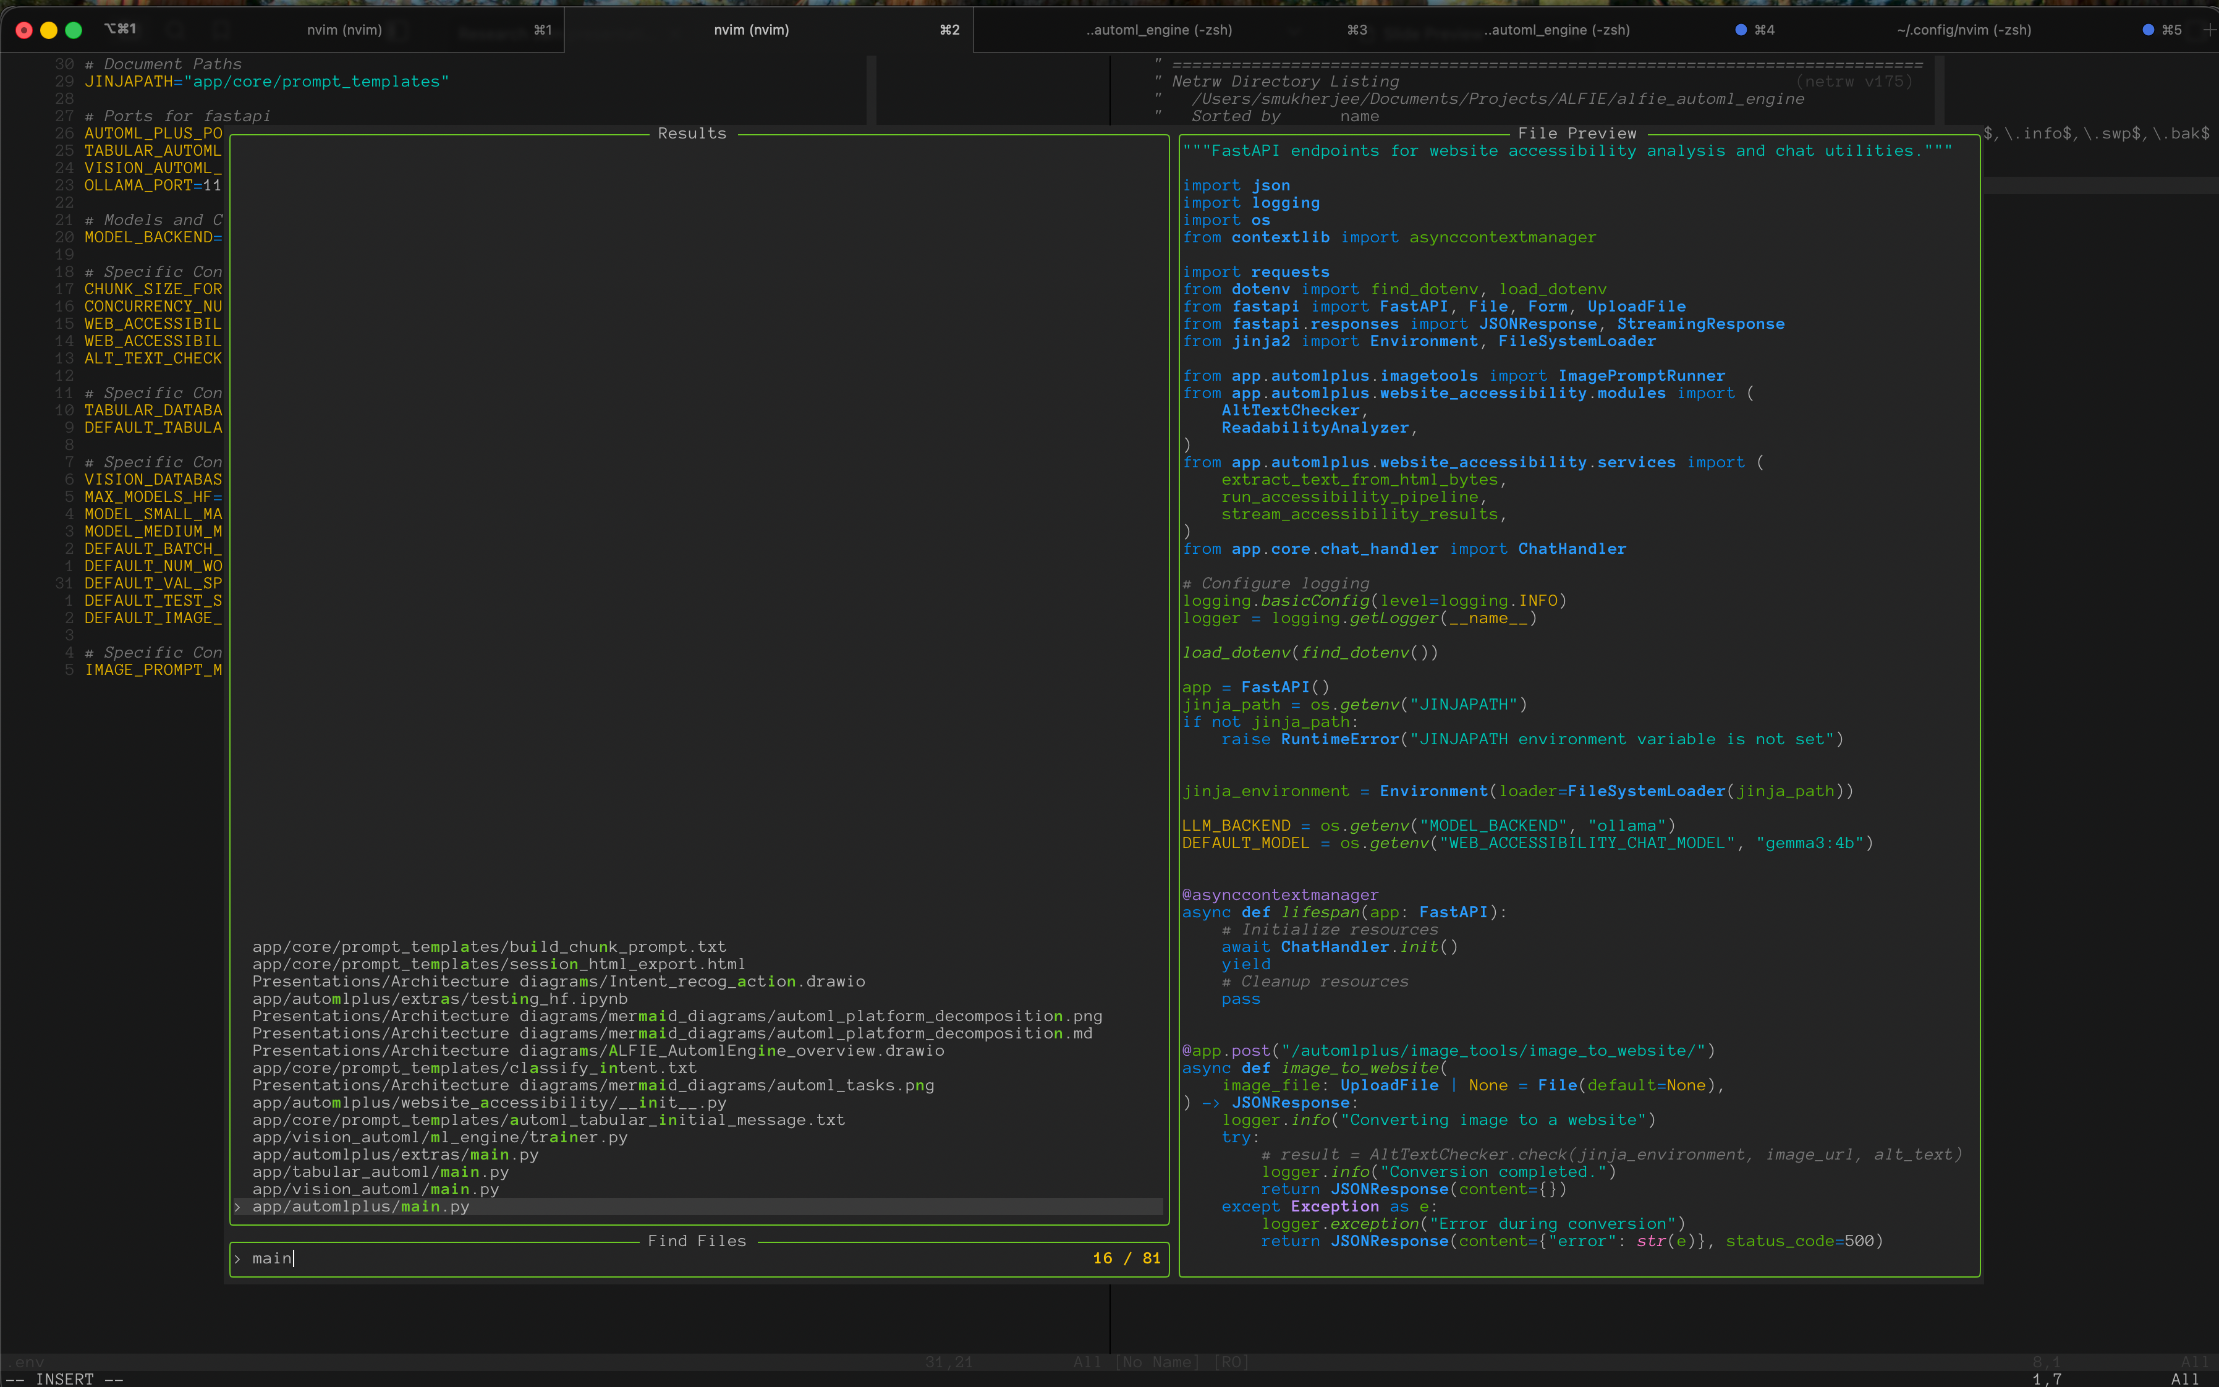This screenshot has height=1387, width=2219.
Task: Select app/vision_automl/main.py result
Action: [x=375, y=1189]
